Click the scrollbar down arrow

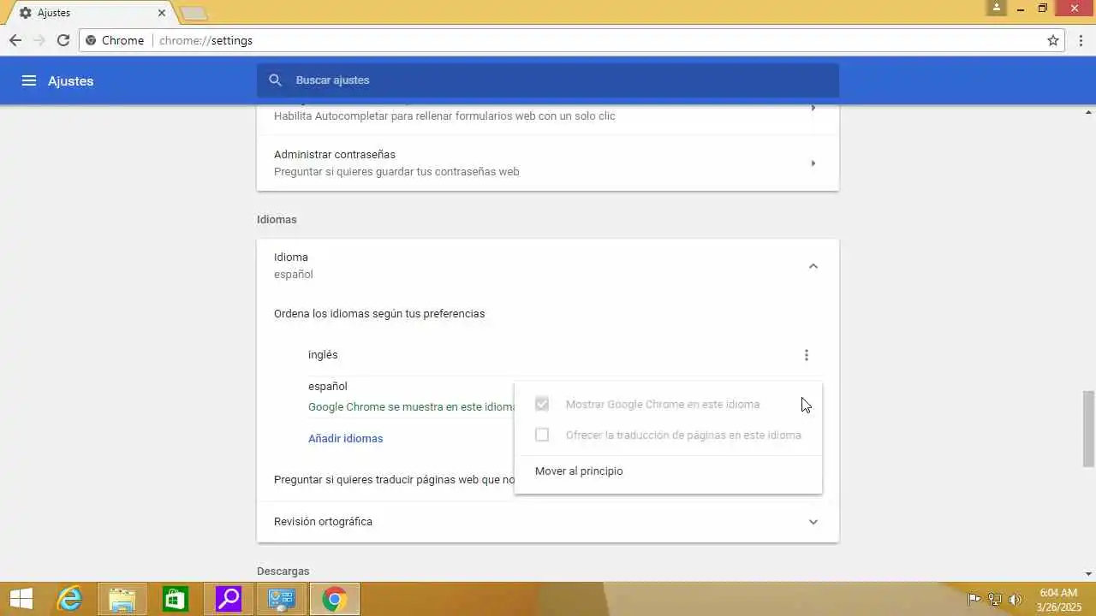click(1088, 574)
